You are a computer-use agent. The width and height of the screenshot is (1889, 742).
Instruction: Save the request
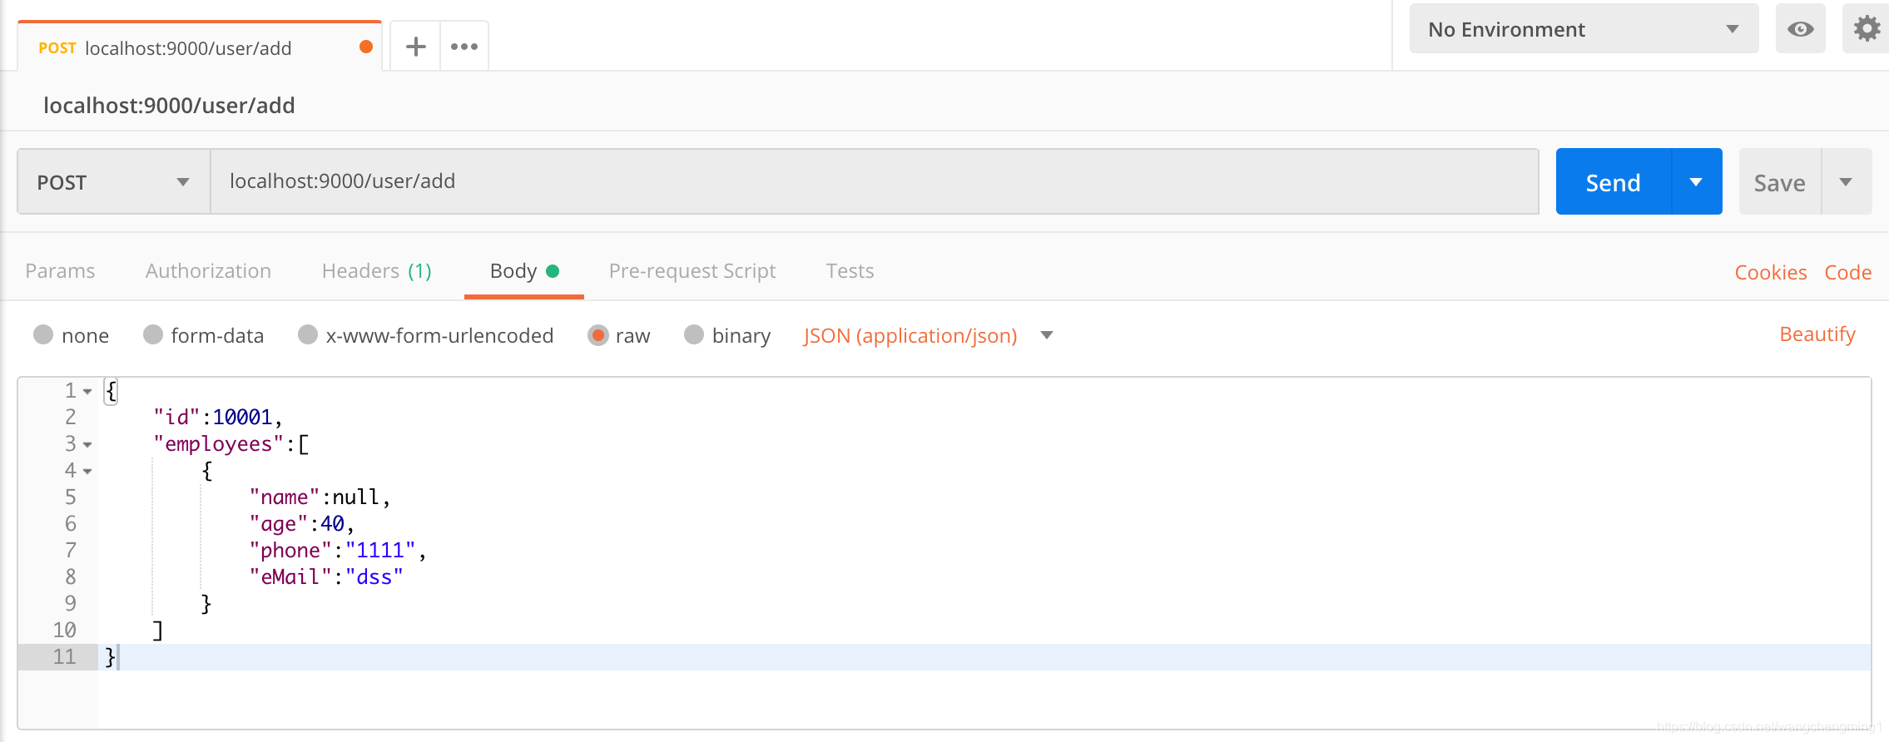pos(1779,182)
